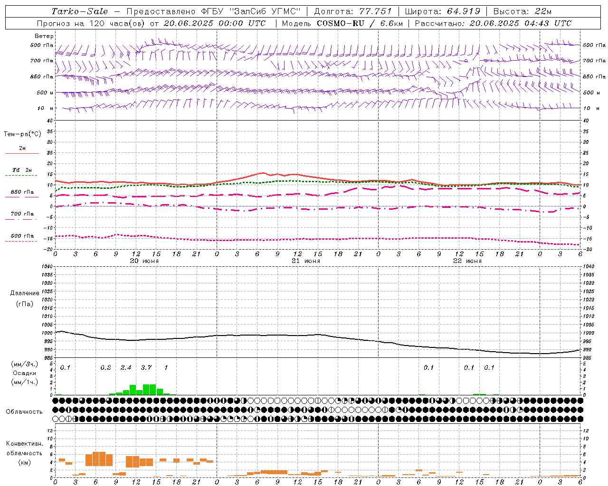Click the dashed 850 гПа temperature legend line
This screenshot has height=486, width=608.
(x=22, y=197)
